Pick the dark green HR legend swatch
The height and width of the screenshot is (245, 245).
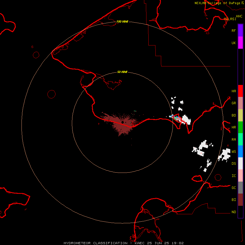click(240, 127)
